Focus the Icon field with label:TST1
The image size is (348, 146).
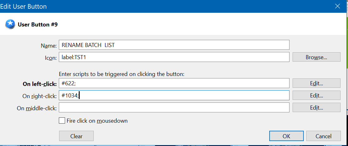pyautogui.click(x=174, y=57)
